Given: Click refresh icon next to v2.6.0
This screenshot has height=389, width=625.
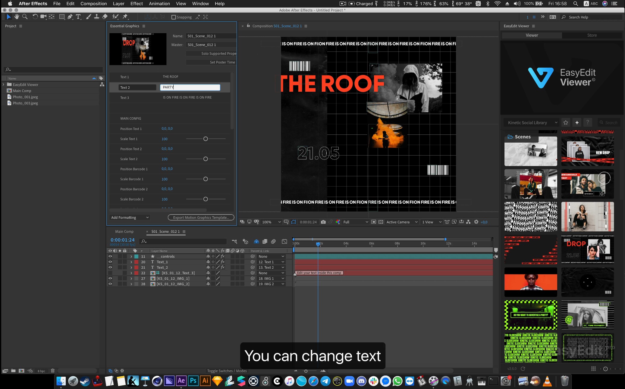Looking at the screenshot, I should tap(523, 369).
